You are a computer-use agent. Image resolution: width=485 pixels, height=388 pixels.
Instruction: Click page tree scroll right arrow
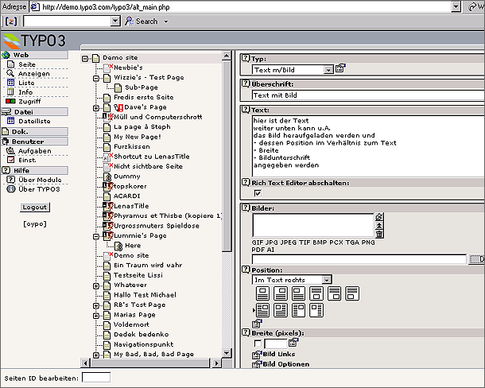click(217, 363)
